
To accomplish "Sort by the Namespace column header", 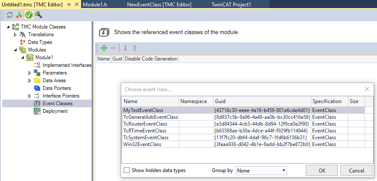I will point(196,101).
